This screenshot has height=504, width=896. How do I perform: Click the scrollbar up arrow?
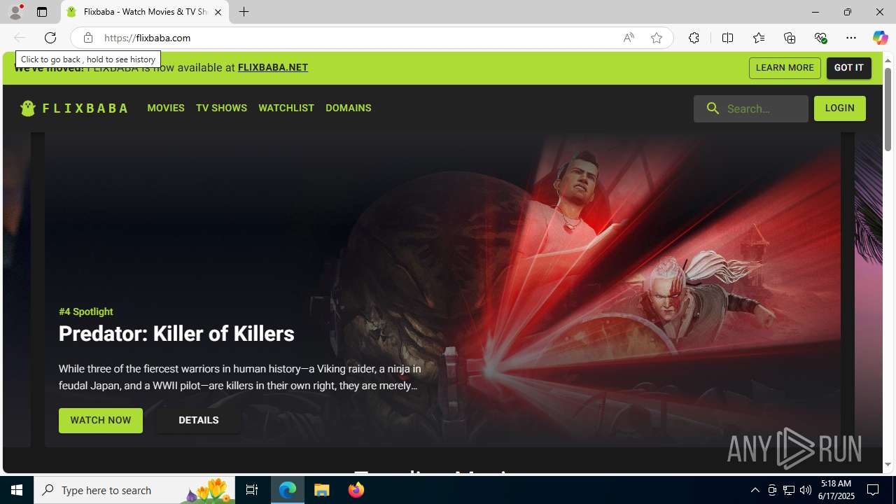tap(888, 60)
